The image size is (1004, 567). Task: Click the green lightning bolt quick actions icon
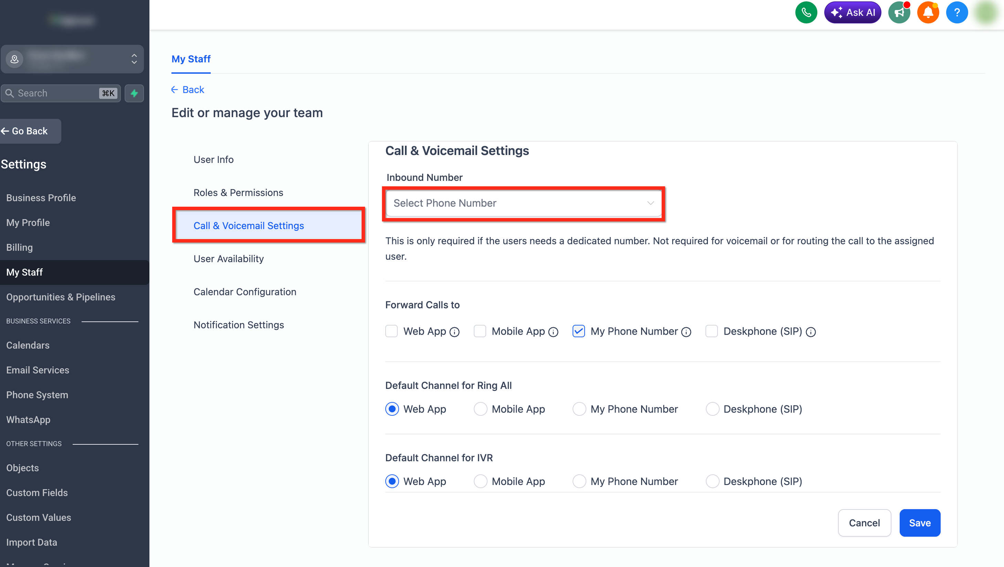[134, 93]
